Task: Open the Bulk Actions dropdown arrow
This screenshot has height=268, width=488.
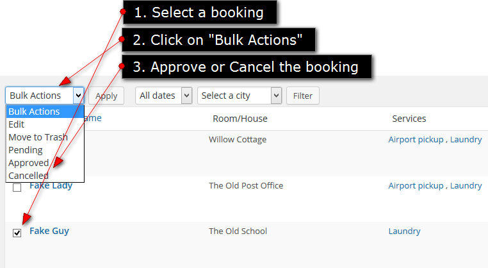Action: (x=78, y=96)
